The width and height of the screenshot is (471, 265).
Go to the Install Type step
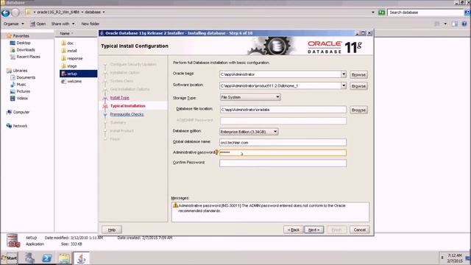tap(119, 98)
